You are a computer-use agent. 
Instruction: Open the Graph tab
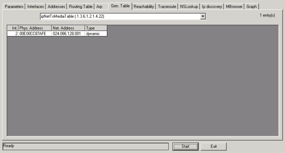point(252,6)
